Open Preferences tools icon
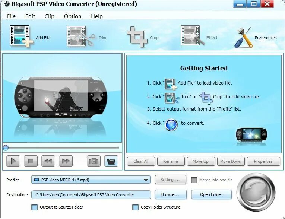Image resolution: width=285 pixels, height=219 pixels. (243, 38)
